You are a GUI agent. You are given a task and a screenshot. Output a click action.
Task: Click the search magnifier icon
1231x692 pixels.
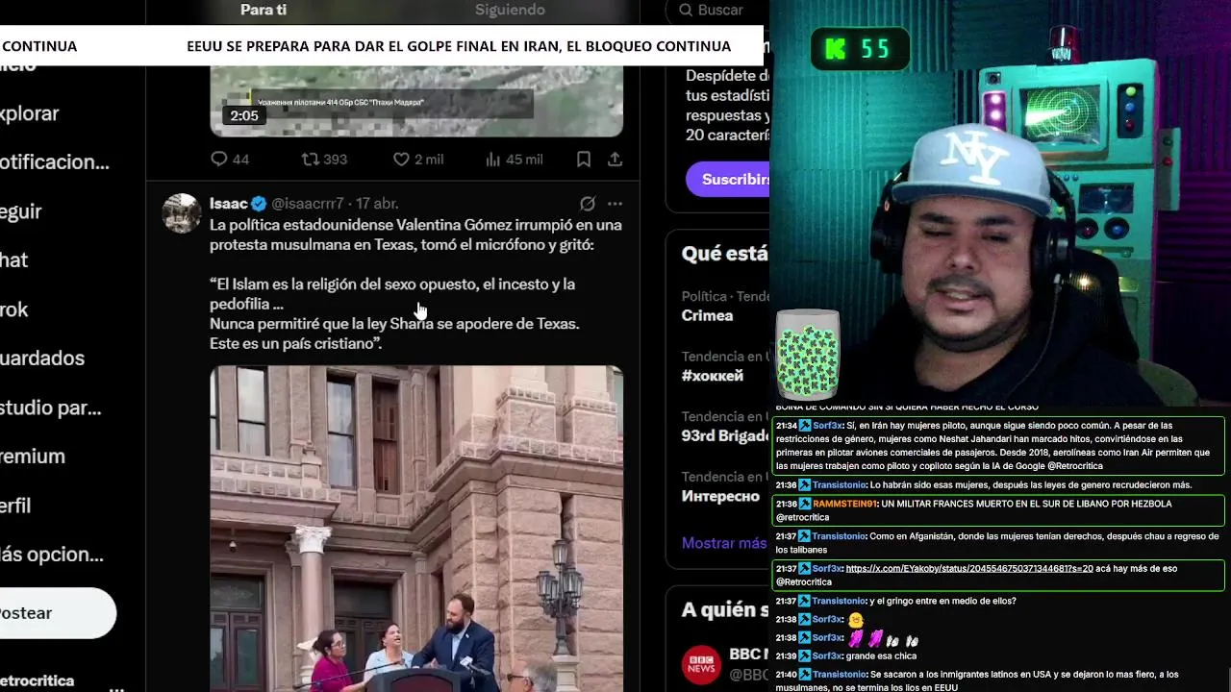(x=686, y=10)
